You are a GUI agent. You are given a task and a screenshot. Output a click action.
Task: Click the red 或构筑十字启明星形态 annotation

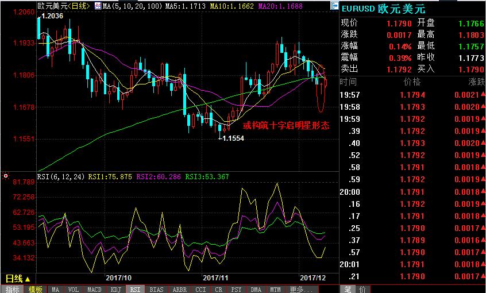pos(286,125)
